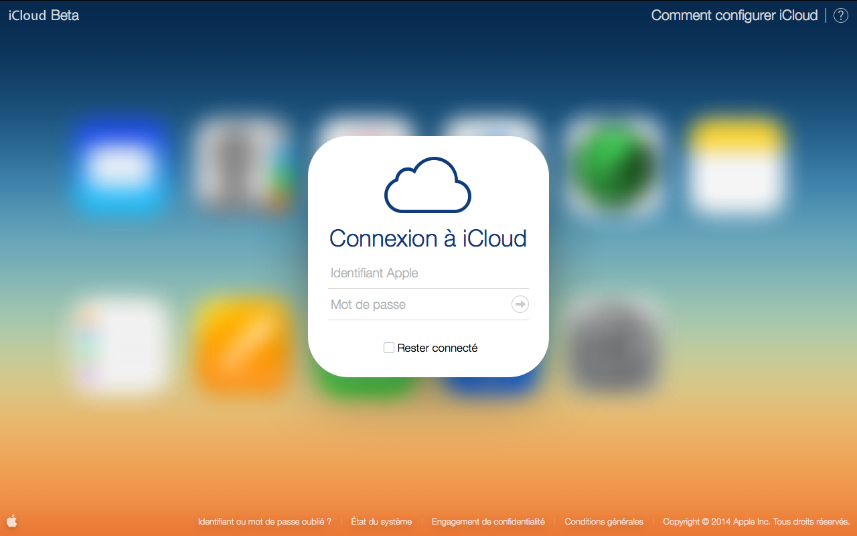Click the help question mark icon
The width and height of the screenshot is (857, 536).
840,15
